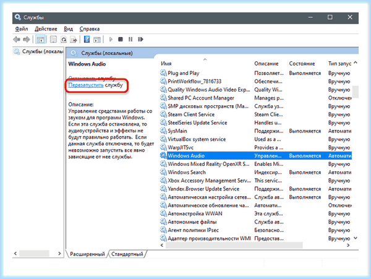Select Автономные файлы service name

tap(192, 222)
